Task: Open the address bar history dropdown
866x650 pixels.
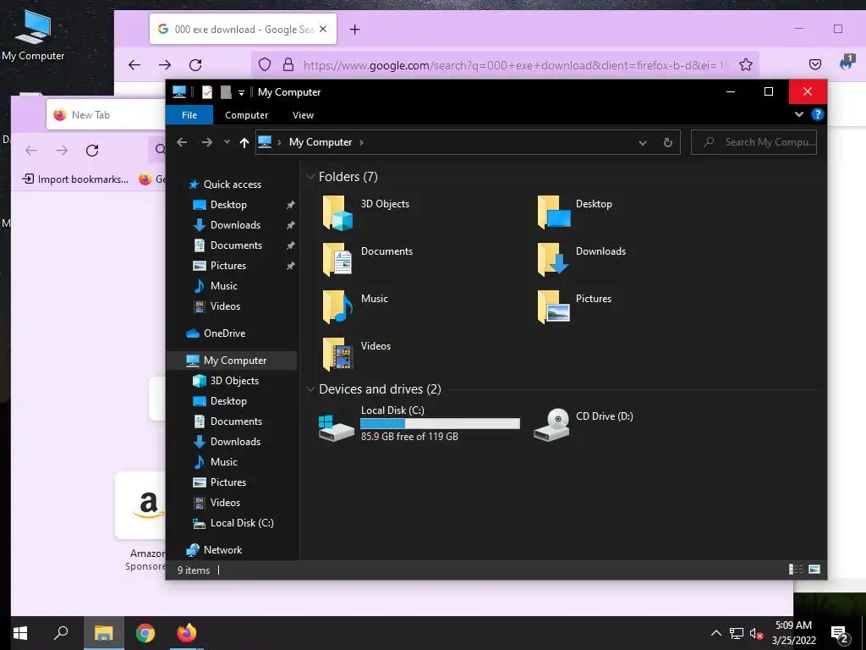Action: [643, 142]
